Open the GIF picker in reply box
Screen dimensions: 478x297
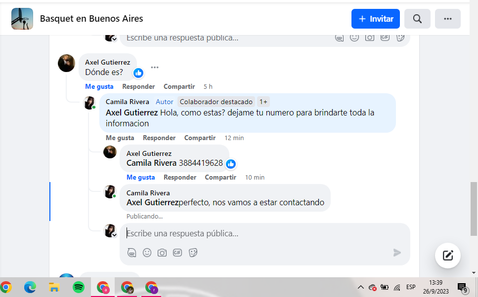[177, 253]
